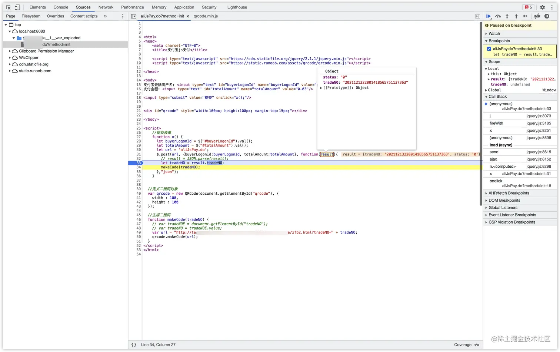Viewport: 560px width, 352px height.
Task: Collapse the war_exploded folder node
Action: pos(14,38)
